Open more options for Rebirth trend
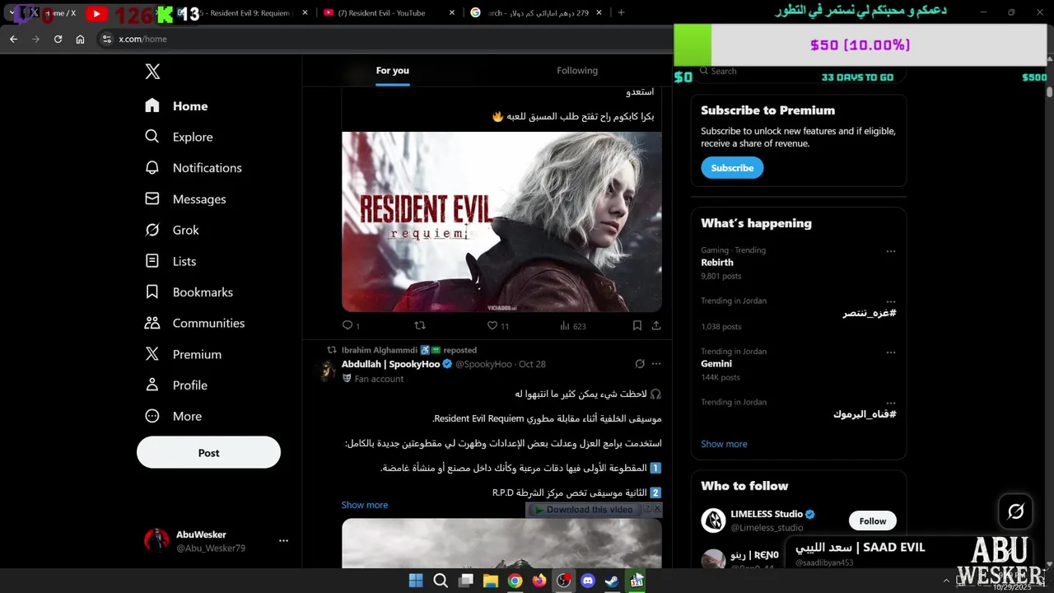Image resolution: width=1054 pixels, height=593 pixels. pos(891,251)
